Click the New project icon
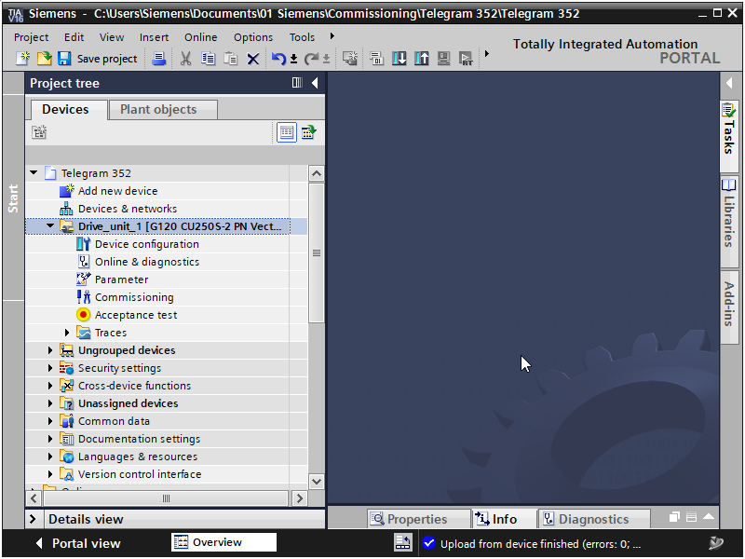The image size is (745, 559). pos(23,59)
